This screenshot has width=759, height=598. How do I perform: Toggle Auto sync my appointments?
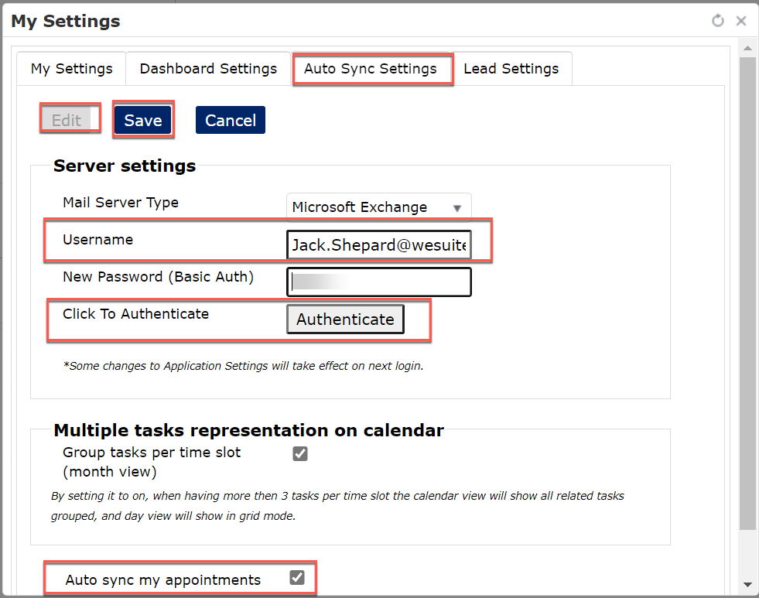click(x=296, y=577)
